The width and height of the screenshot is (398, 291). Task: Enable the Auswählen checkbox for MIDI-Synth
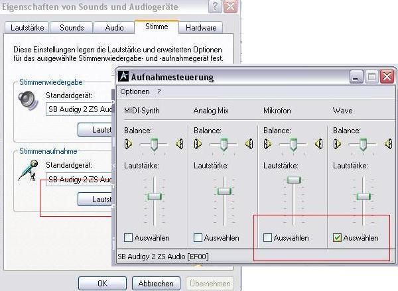pyautogui.click(x=129, y=237)
